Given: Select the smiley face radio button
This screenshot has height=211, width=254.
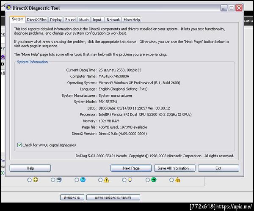Looking at the screenshot, I should pyautogui.click(x=29, y=180).
